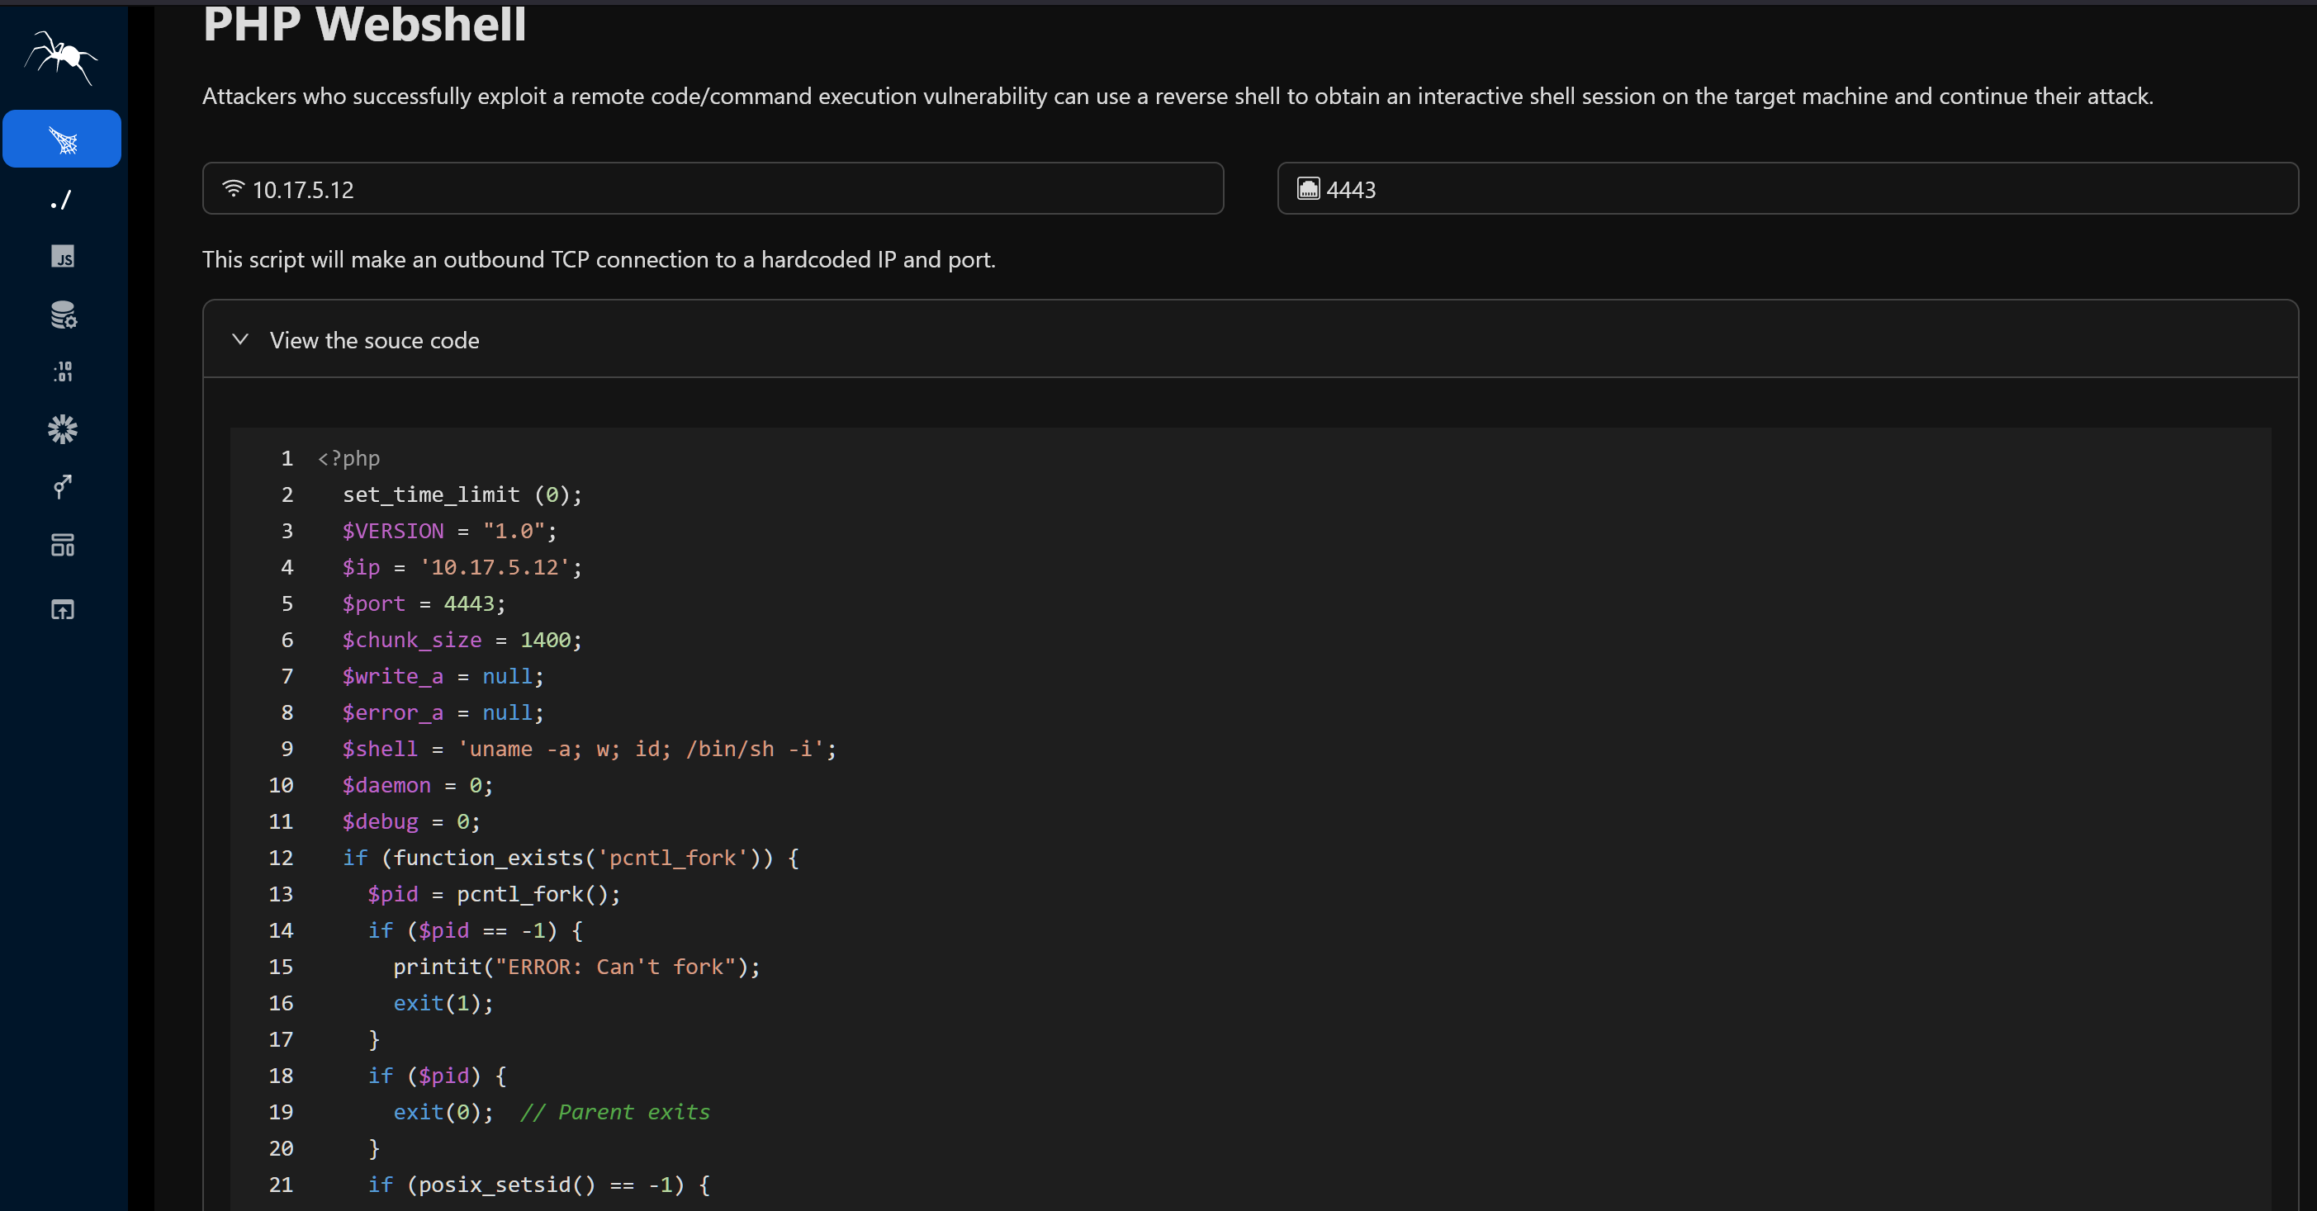The width and height of the screenshot is (2317, 1211).
Task: Click the 'View the souce code' header
Action: tap(1250, 340)
